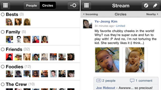Open the Joe Rideout commenter link
The image size is (161, 90).
(106, 88)
